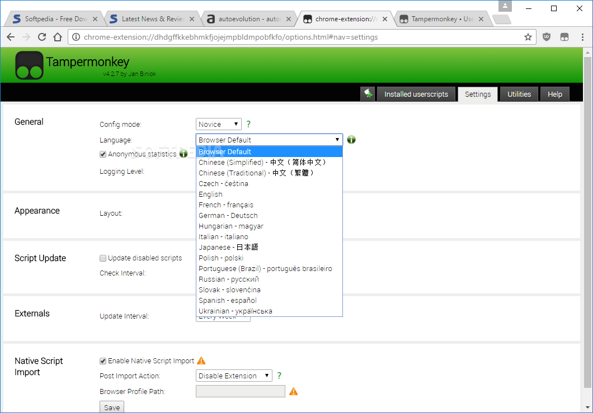Pick German - Deutsch language
The image size is (593, 413).
[269, 215]
